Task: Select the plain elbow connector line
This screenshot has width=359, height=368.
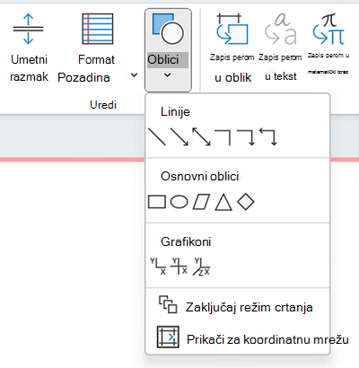Action: [x=223, y=137]
